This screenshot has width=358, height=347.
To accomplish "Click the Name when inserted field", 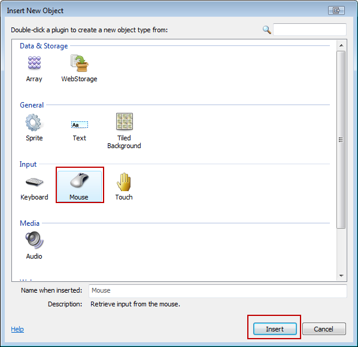I will (217, 290).
